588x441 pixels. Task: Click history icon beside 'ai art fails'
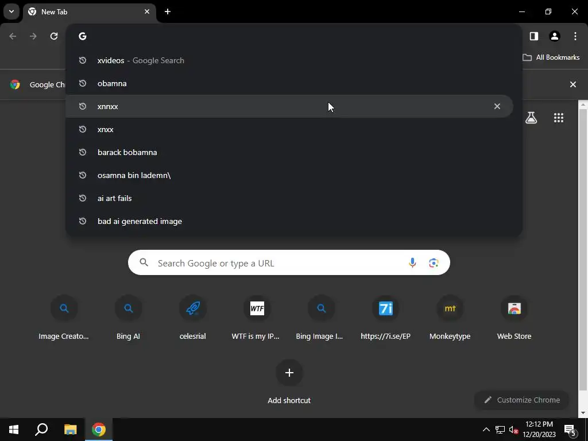pos(83,198)
